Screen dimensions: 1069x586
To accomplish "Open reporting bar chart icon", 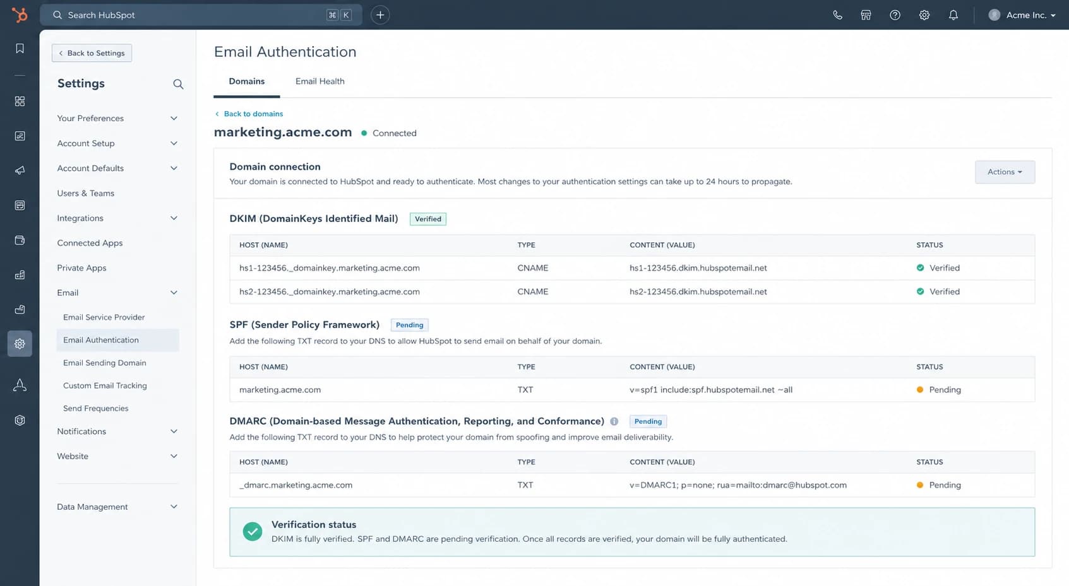I will tap(20, 274).
